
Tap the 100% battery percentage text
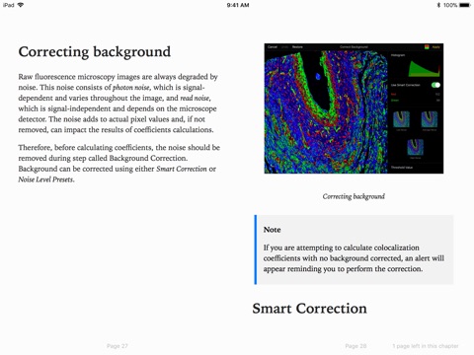(x=450, y=5)
